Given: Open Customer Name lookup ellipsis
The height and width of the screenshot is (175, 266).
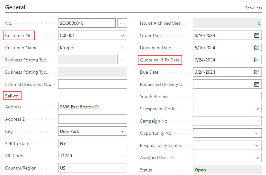Looking at the screenshot, I should [x=122, y=48].
